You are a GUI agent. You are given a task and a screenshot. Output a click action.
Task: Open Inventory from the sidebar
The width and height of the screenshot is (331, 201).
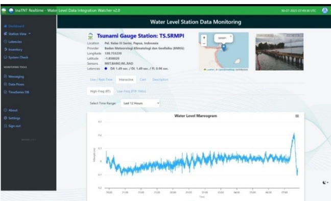click(x=13, y=49)
